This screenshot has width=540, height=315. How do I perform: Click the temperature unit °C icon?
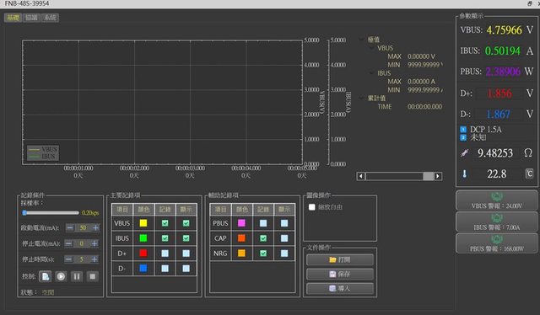coord(529,174)
